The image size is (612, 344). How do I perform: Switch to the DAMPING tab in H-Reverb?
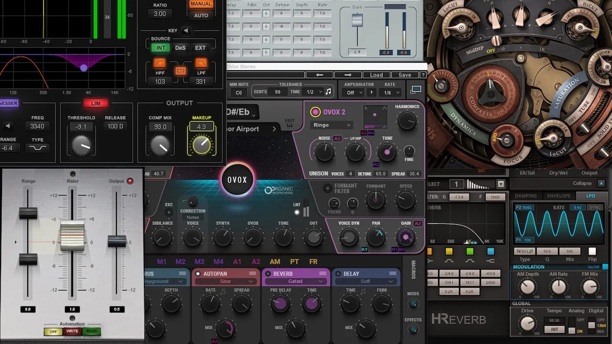(525, 196)
